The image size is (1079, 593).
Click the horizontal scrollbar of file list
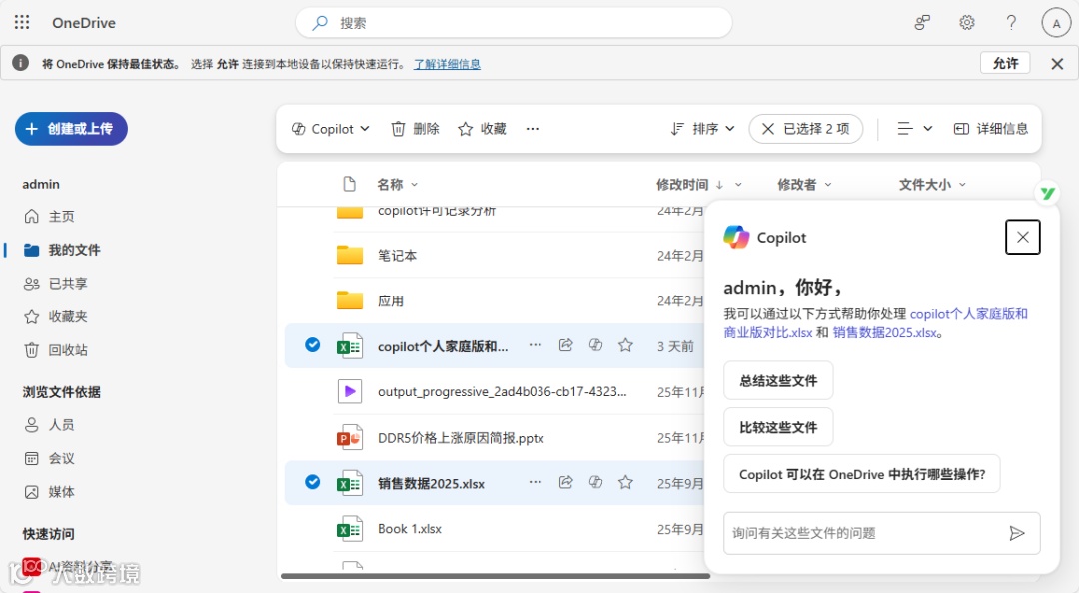[496, 576]
